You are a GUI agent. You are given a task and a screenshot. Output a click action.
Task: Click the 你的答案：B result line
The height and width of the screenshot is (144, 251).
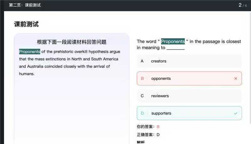(x=148, y=127)
